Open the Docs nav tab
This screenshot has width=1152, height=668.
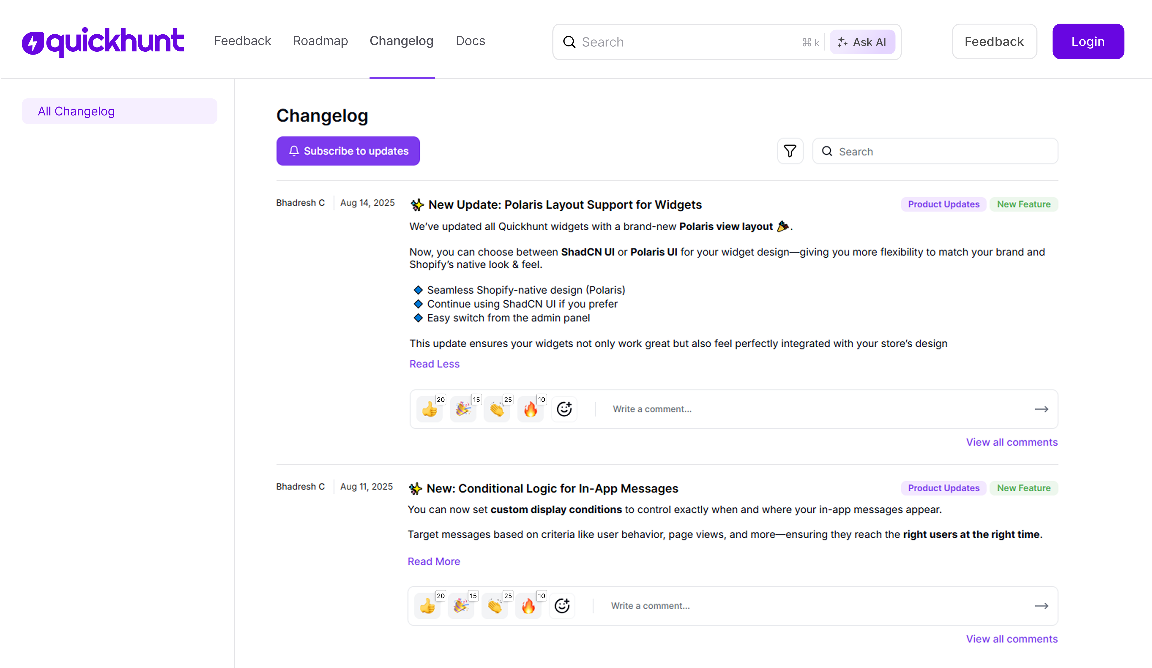point(470,41)
